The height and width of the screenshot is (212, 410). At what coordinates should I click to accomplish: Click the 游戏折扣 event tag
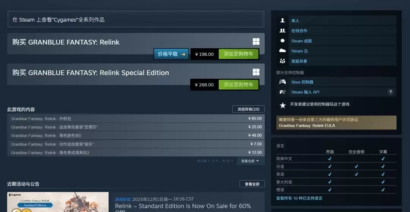pyautogui.click(x=123, y=199)
